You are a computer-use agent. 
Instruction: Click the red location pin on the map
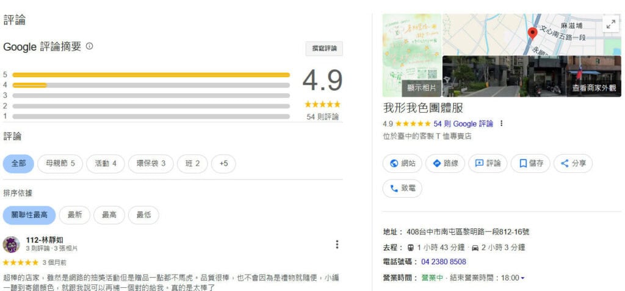coord(532,34)
